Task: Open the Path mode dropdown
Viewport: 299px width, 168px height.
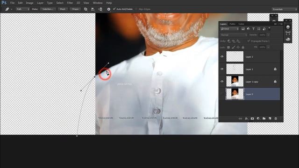Action: (x=22, y=9)
